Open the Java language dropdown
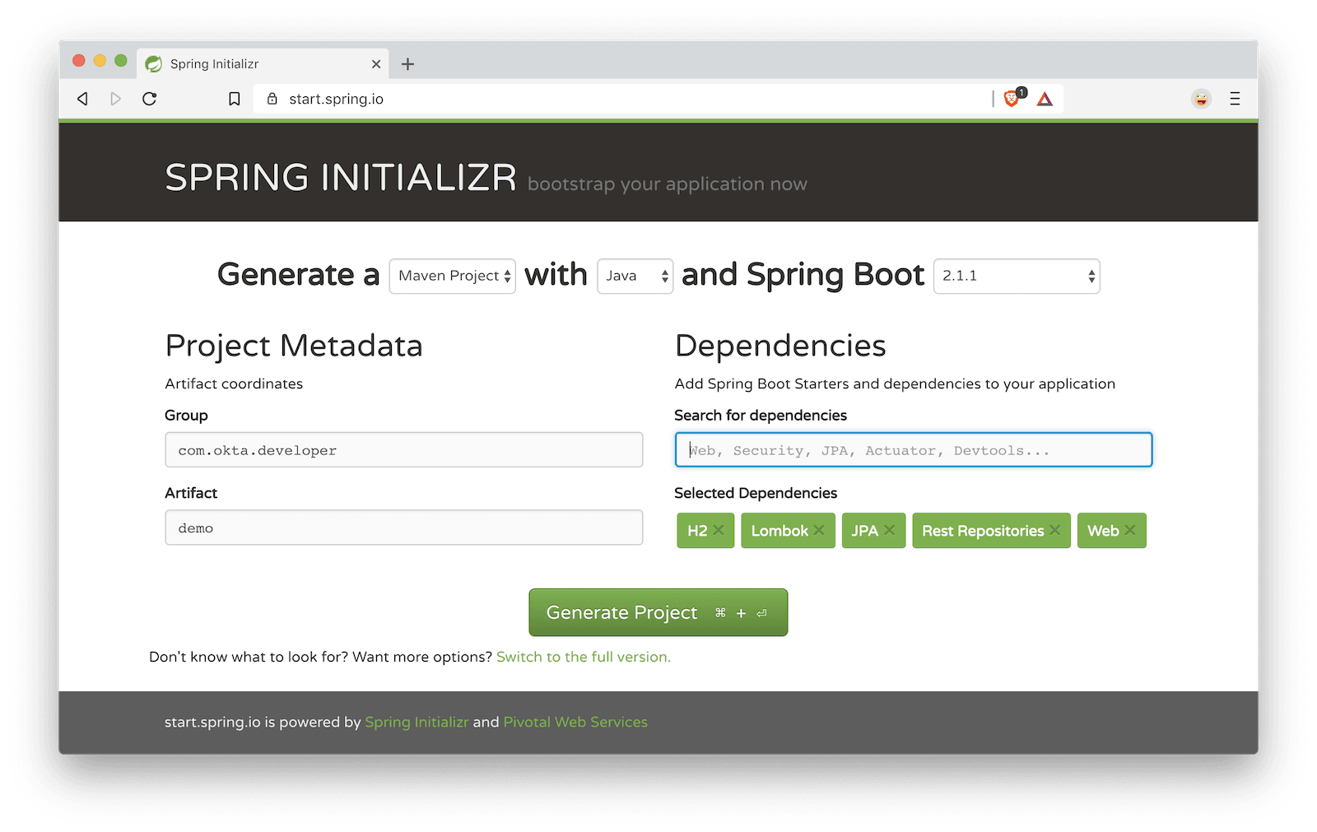1317x832 pixels. (635, 277)
